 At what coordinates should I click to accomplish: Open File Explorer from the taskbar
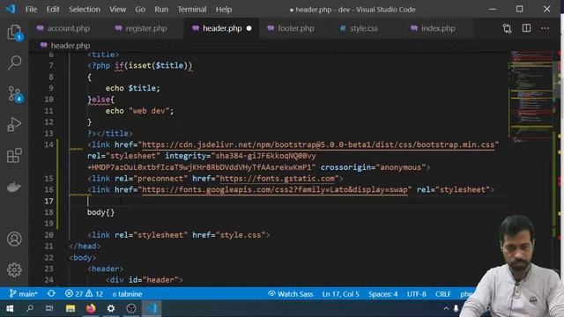coord(70,308)
